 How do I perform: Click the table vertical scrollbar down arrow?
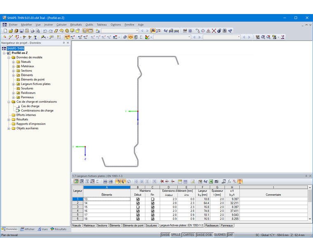pos(310,219)
